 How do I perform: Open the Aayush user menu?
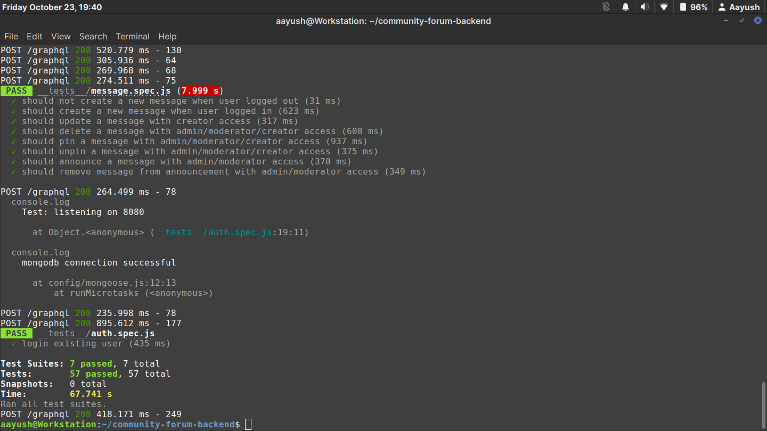739,7
